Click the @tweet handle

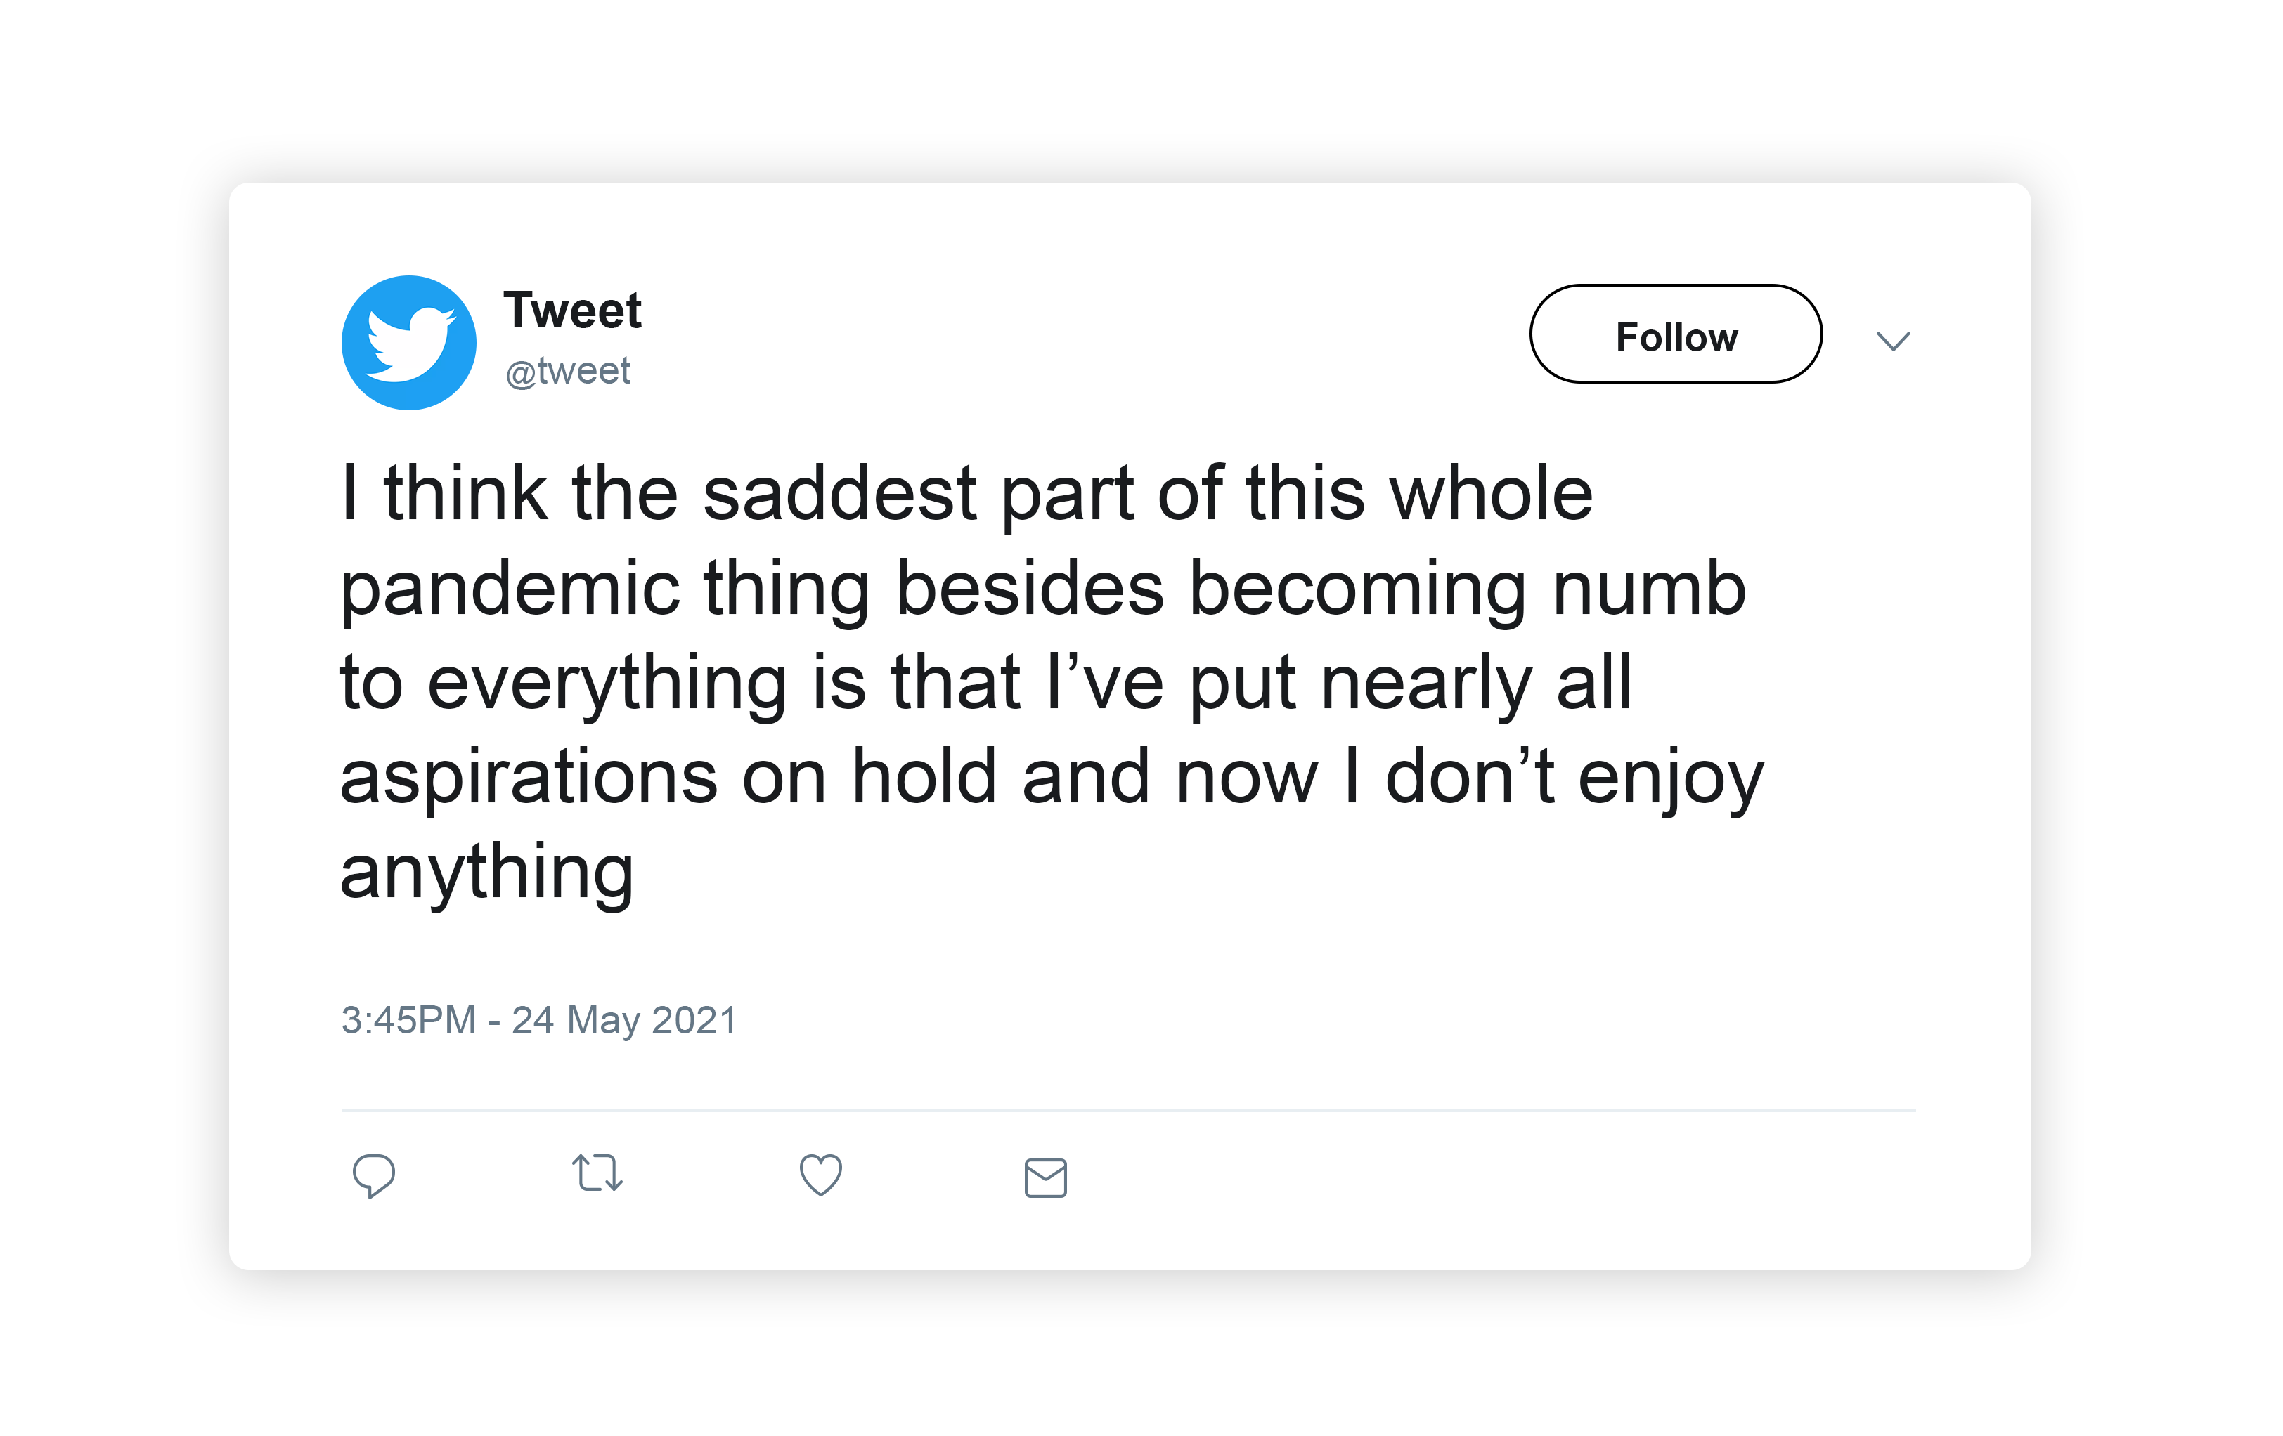568,372
